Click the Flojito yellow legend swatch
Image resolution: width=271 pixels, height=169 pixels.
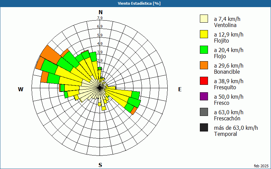204,34
